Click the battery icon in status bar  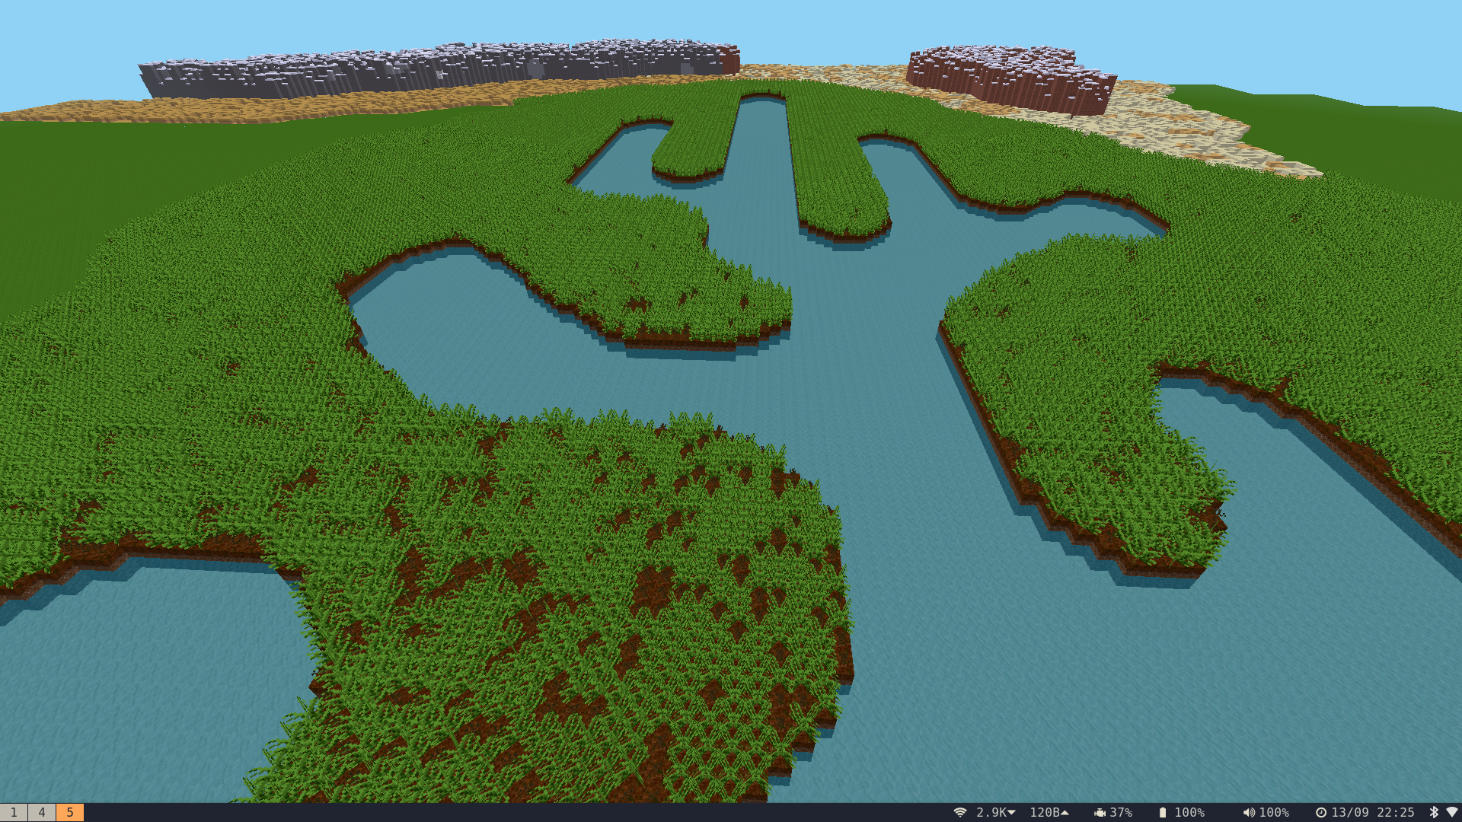click(1162, 812)
